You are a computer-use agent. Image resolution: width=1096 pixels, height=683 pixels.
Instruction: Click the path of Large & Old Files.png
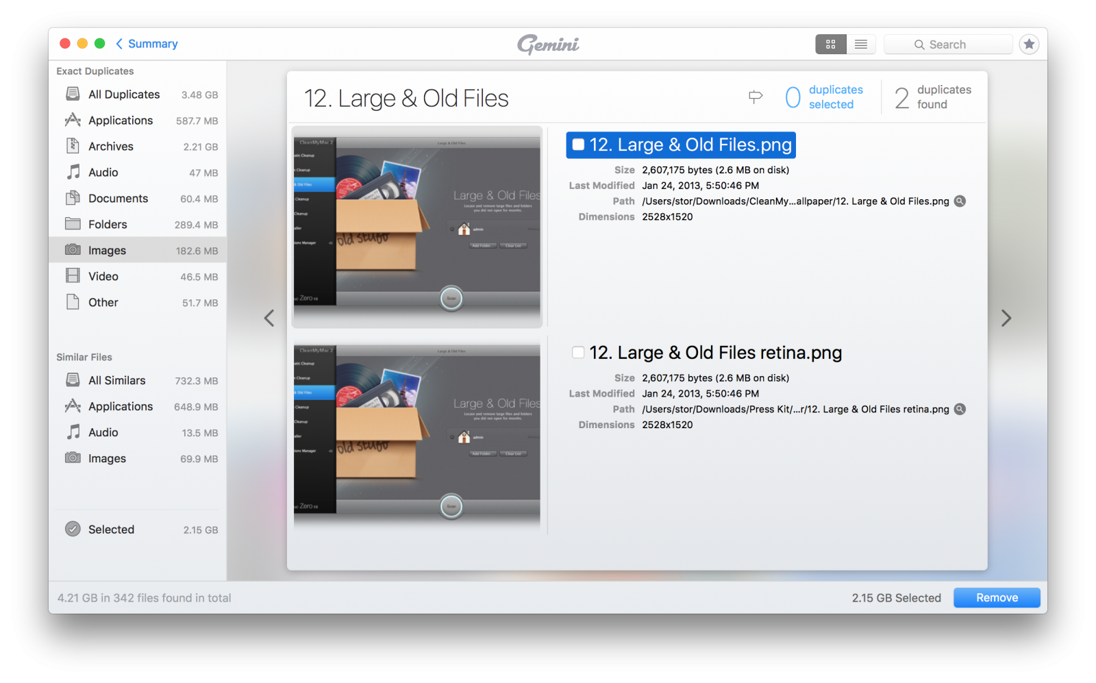(795, 201)
